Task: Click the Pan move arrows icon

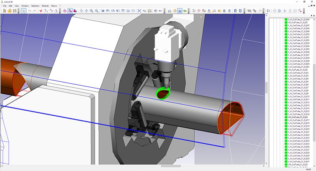Action: 86,11
